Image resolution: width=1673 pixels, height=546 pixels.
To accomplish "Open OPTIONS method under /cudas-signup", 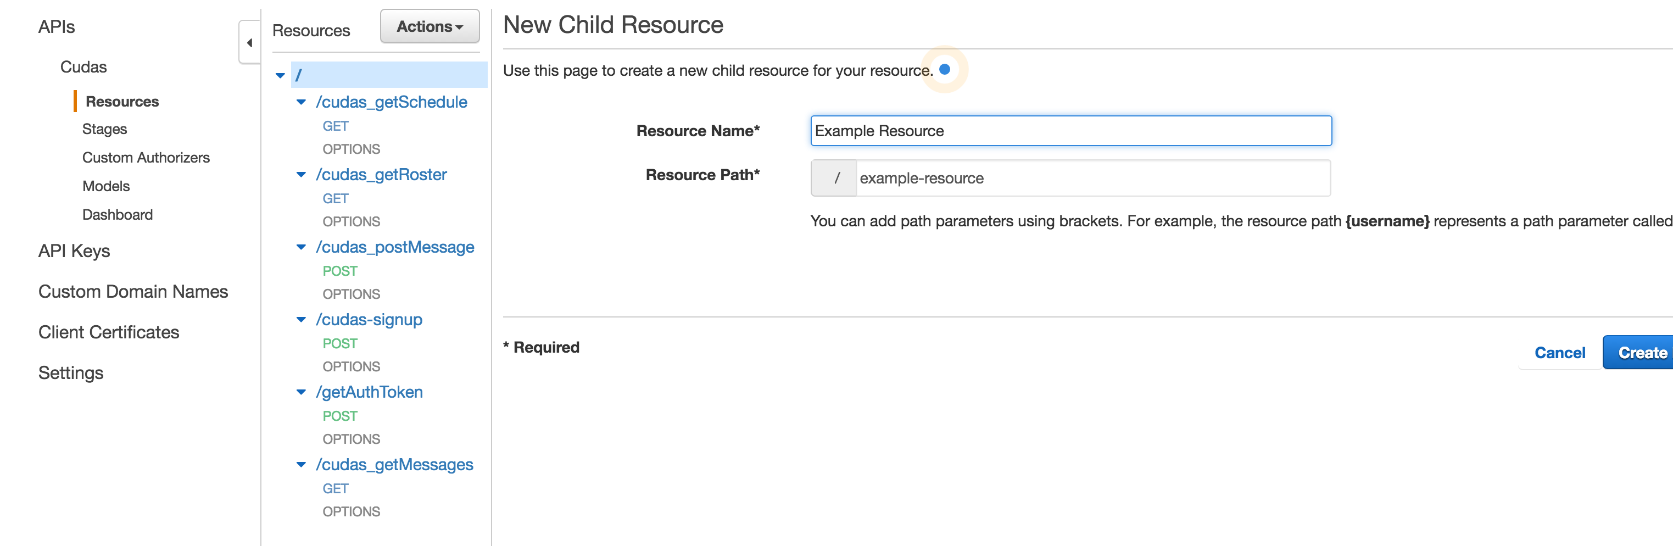I will [x=352, y=367].
